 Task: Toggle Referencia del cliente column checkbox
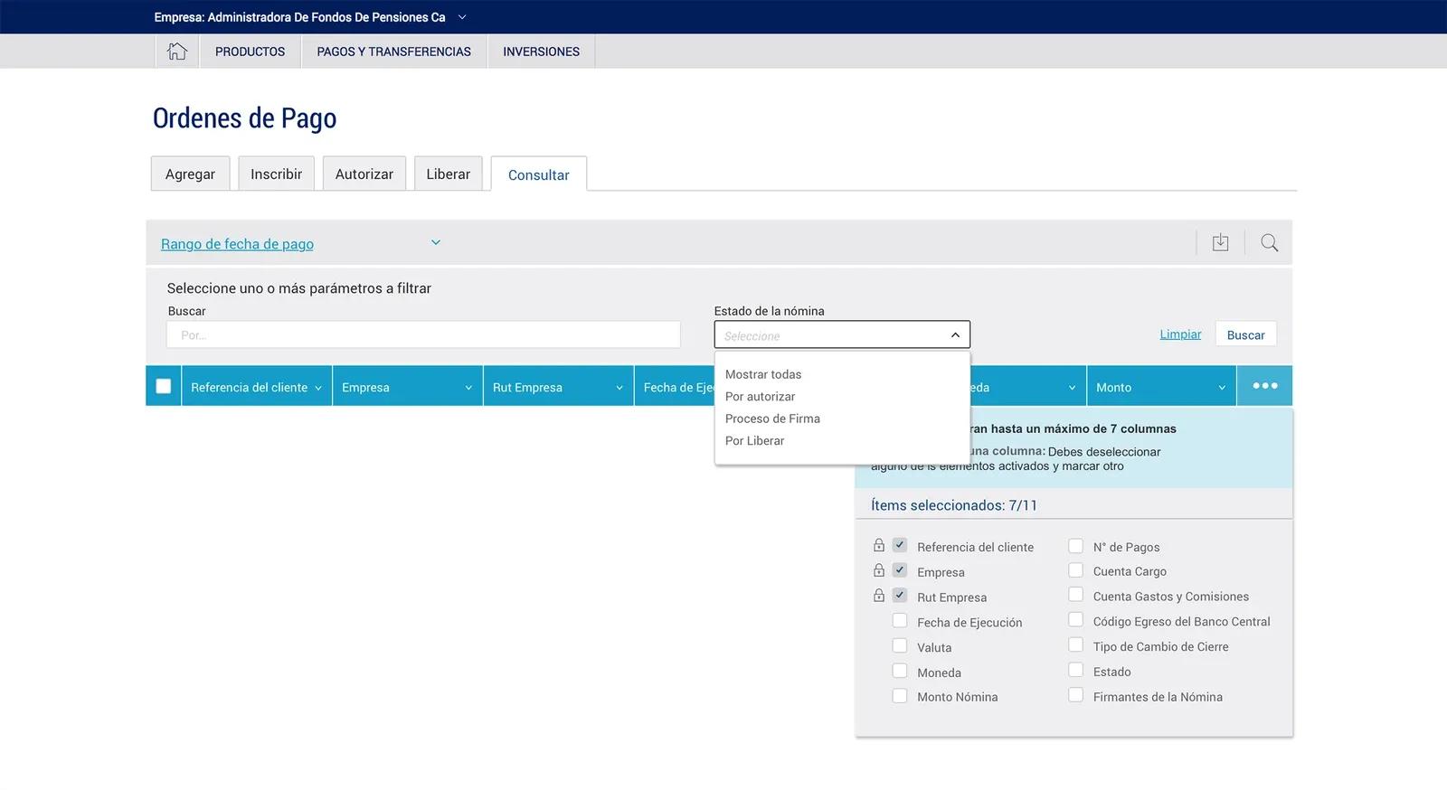pos(900,545)
